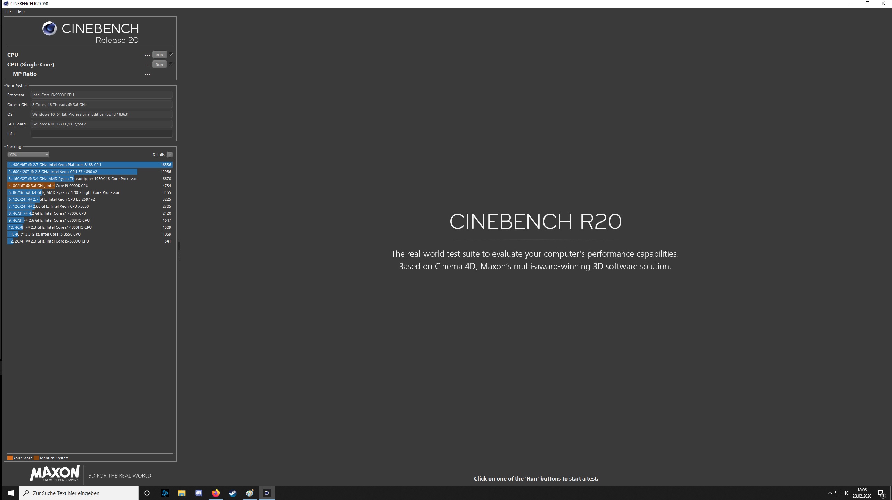The width and height of the screenshot is (892, 500).
Task: Open Steam from the taskbar
Action: tap(232, 493)
